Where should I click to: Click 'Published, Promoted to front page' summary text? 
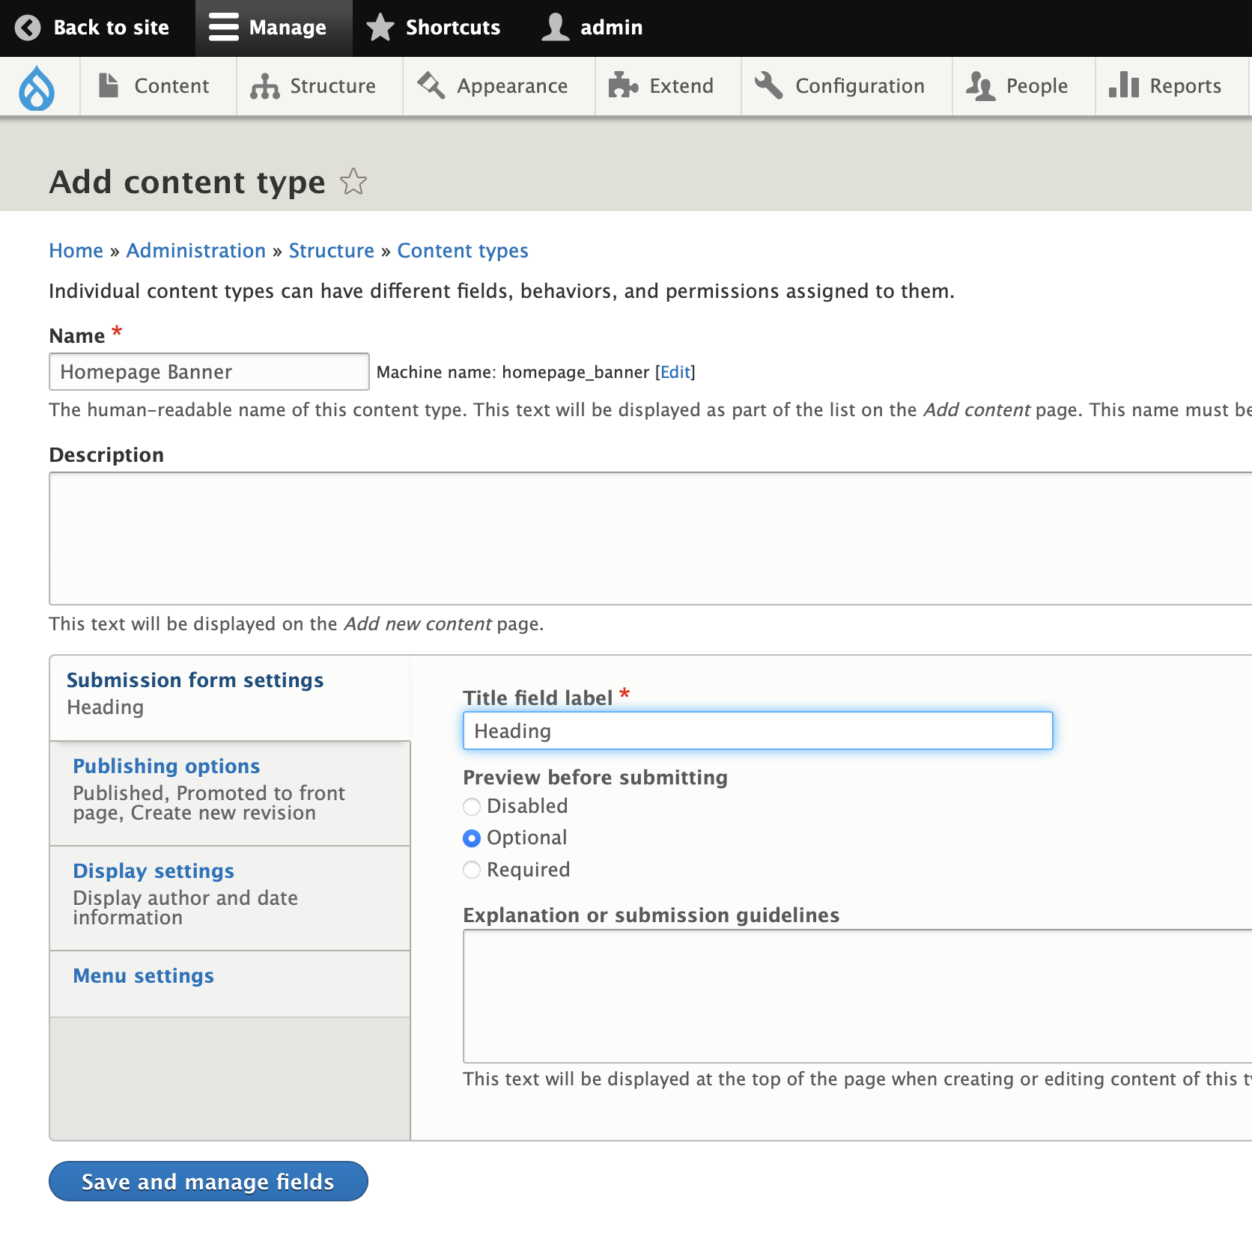tap(209, 803)
